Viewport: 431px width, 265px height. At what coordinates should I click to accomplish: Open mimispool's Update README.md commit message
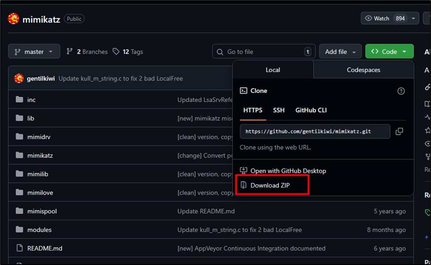[206, 211]
